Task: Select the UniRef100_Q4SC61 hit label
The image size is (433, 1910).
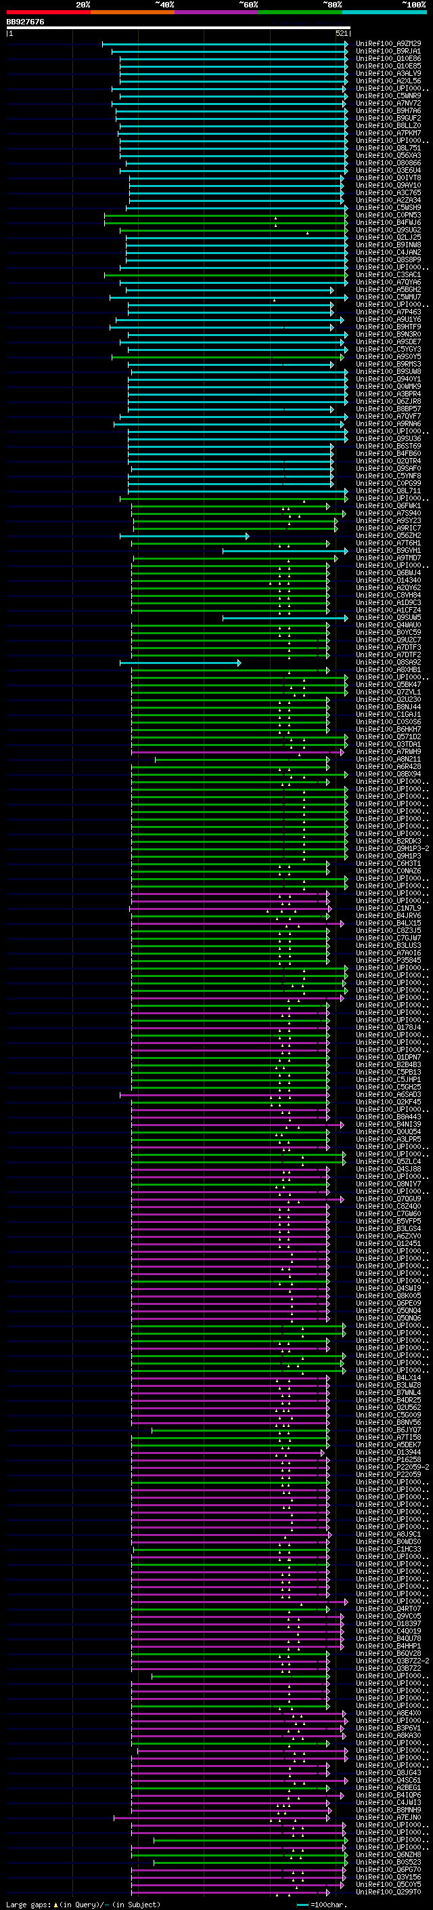Action: (x=388, y=1779)
